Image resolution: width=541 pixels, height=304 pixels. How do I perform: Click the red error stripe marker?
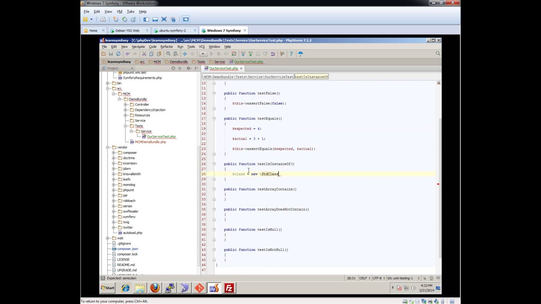438,184
